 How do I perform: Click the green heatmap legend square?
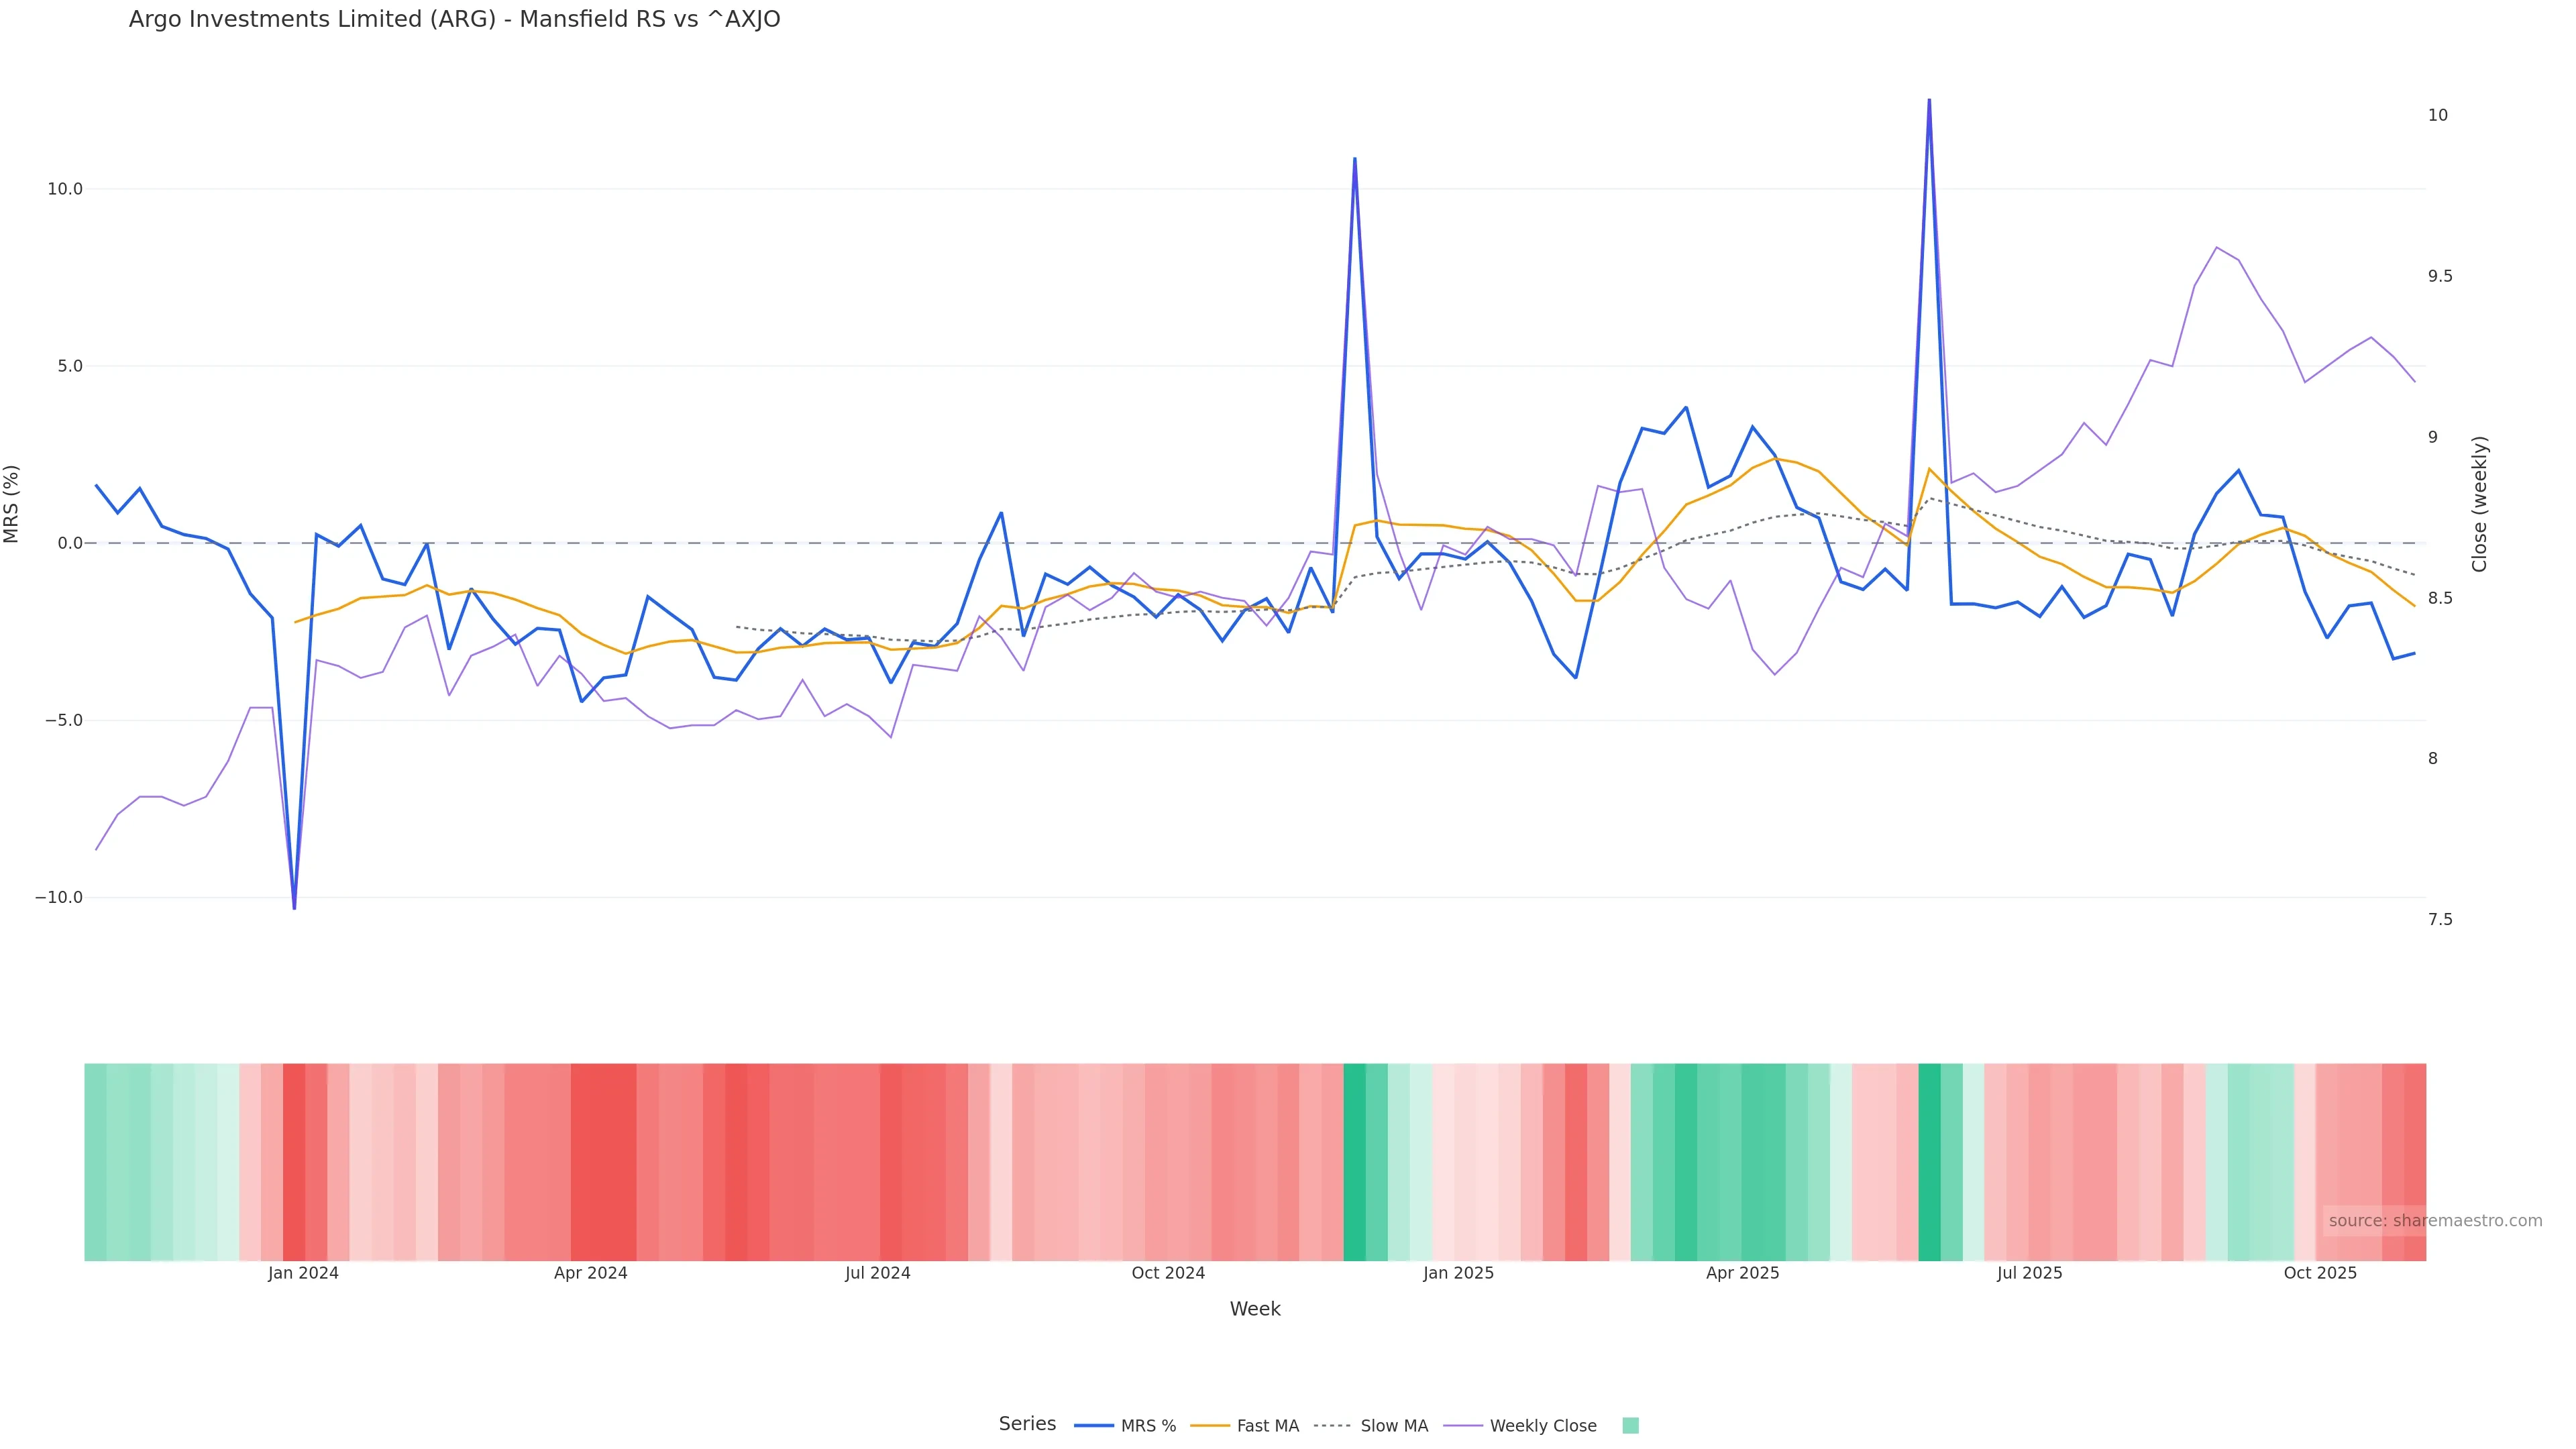[x=1630, y=1426]
